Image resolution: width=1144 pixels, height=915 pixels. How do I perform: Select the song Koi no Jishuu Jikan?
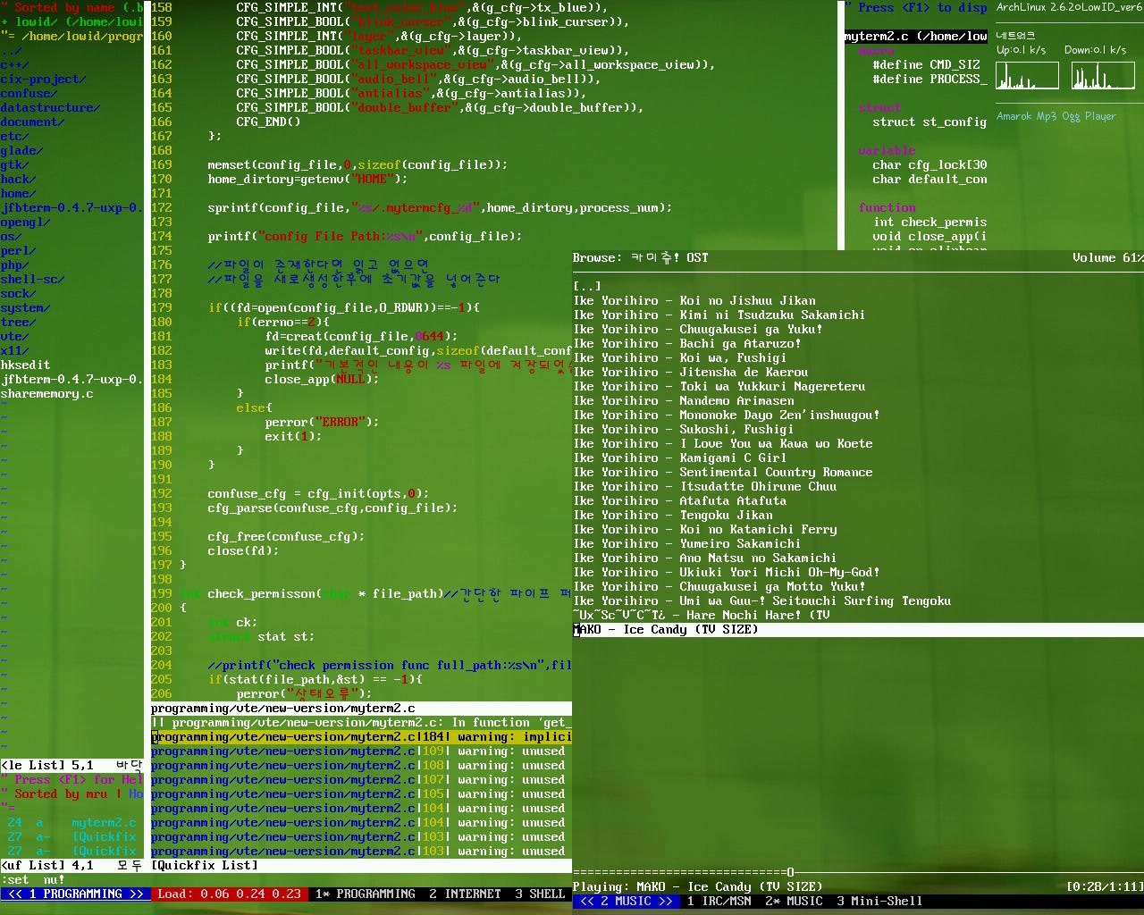[x=694, y=300]
